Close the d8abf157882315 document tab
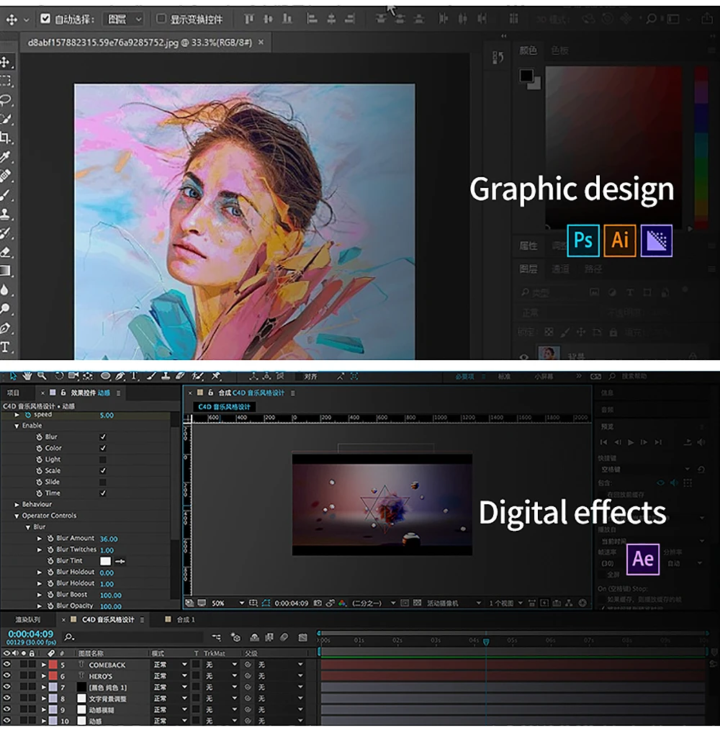This screenshot has height=731, width=720. click(261, 42)
